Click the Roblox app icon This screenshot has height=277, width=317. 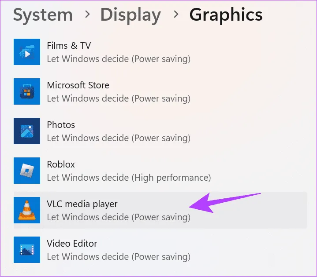point(27,171)
